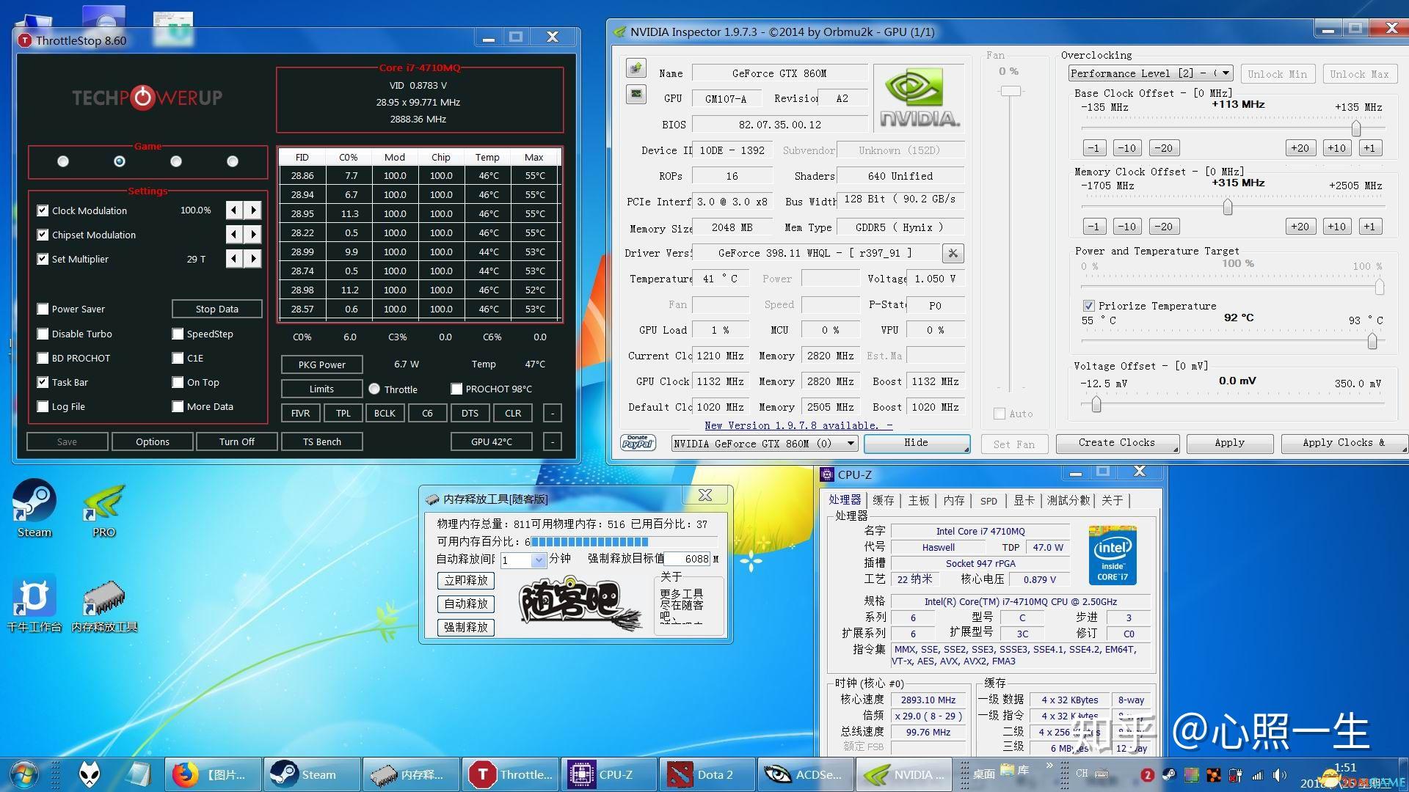This screenshot has width=1409, height=792.
Task: Open the 内存释放工具 desktop shortcut
Action: [x=104, y=605]
